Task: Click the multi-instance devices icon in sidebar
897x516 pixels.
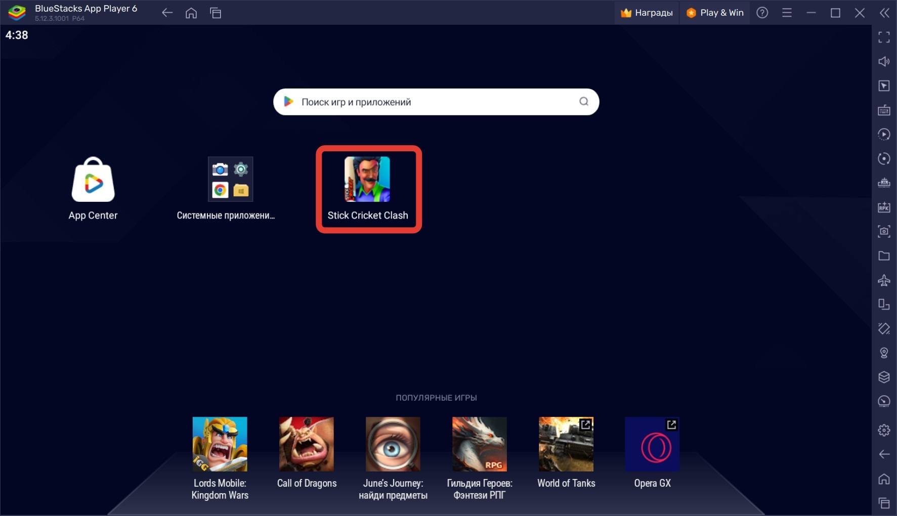Action: click(x=884, y=304)
